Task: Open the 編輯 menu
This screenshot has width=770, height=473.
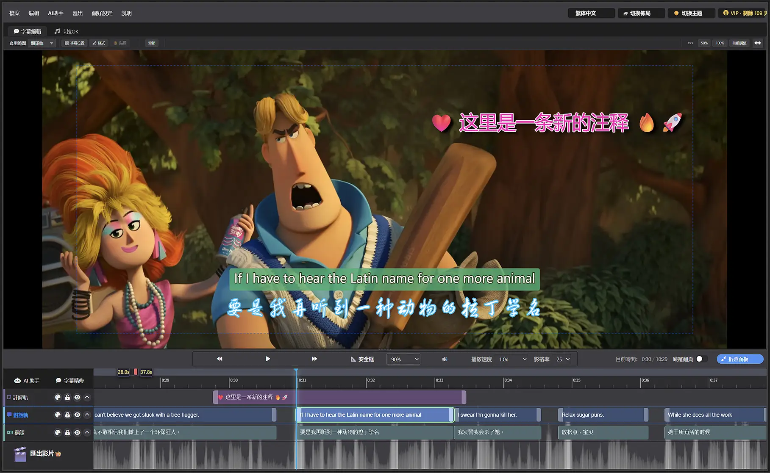Action: pos(34,13)
